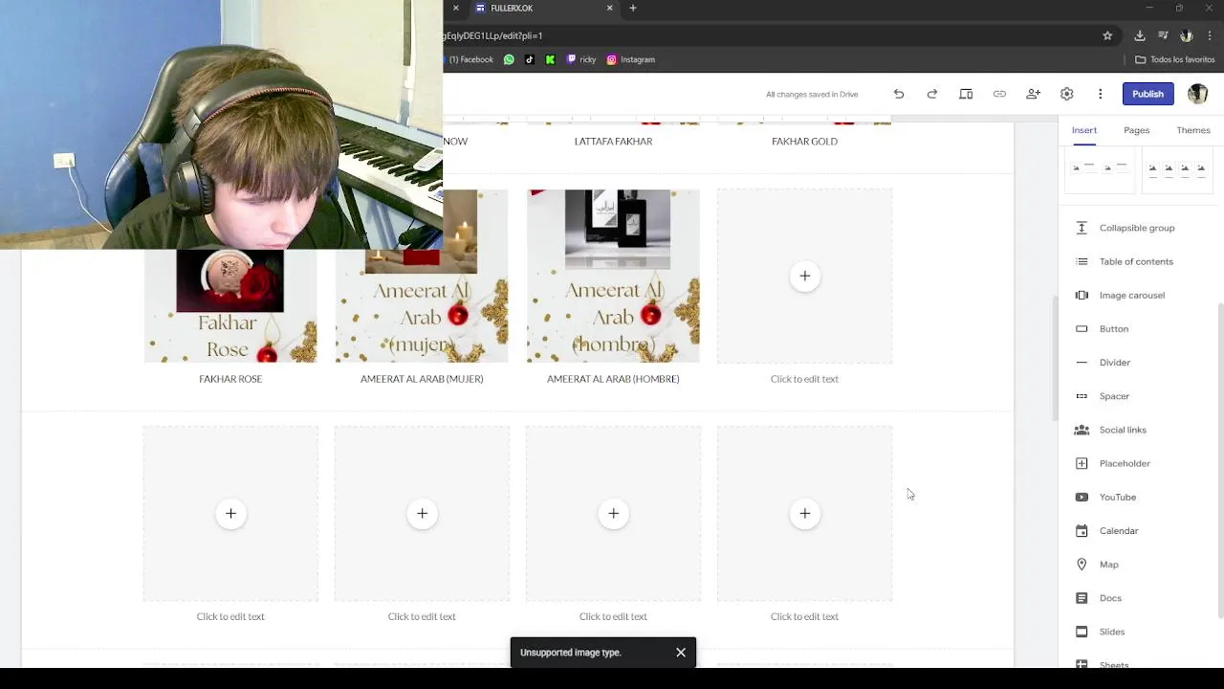This screenshot has width=1224, height=689.
Task: Open the Kick bookmark
Action: click(550, 59)
